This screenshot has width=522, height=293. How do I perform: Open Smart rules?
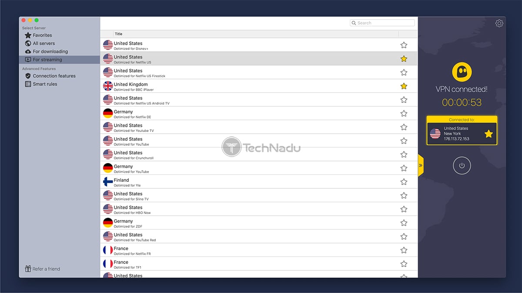pyautogui.click(x=45, y=84)
